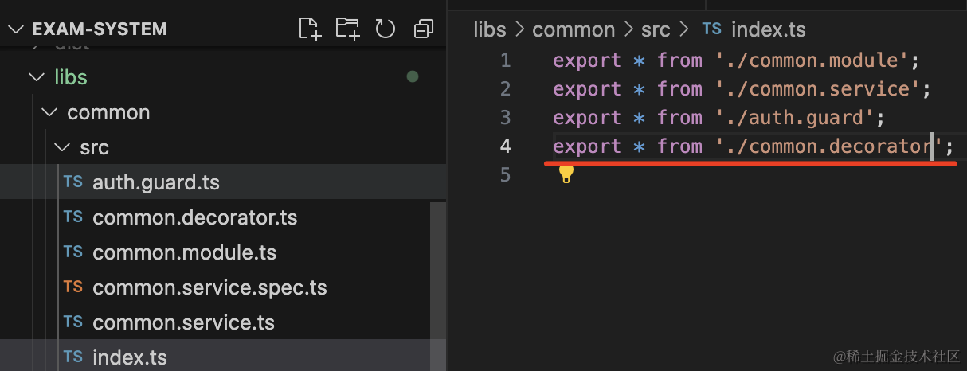Viewport: 967px width, 371px height.
Task: Collapse the libs folder chevron
Action: tap(36, 77)
